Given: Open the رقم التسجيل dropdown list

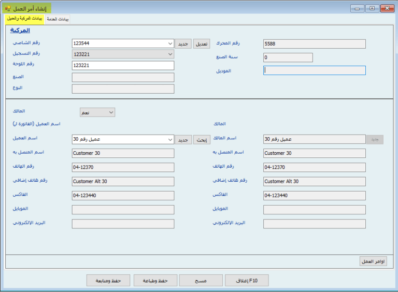Looking at the screenshot, I should pyautogui.click(x=170, y=54).
